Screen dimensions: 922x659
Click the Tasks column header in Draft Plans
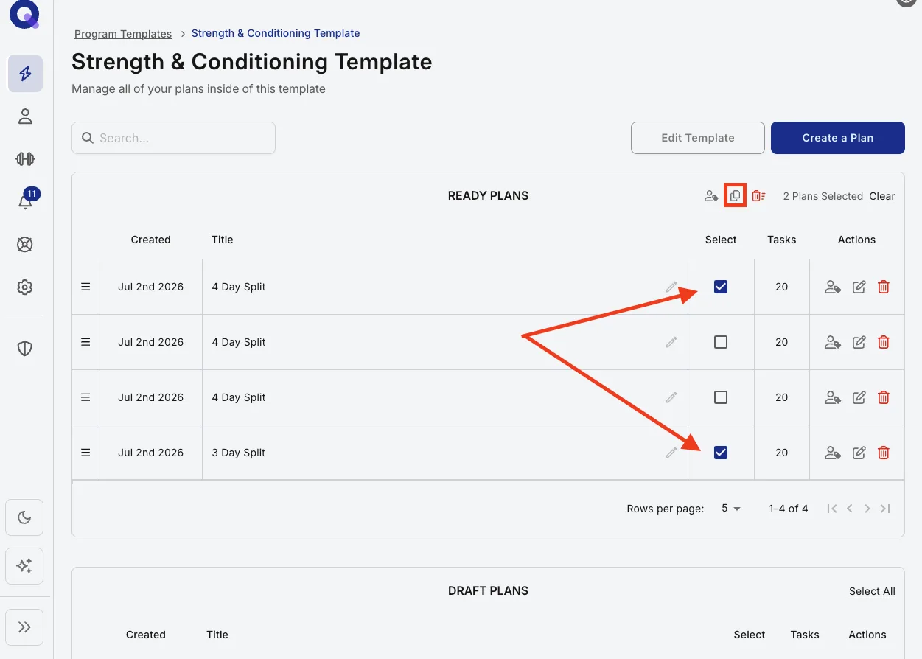[x=804, y=635]
